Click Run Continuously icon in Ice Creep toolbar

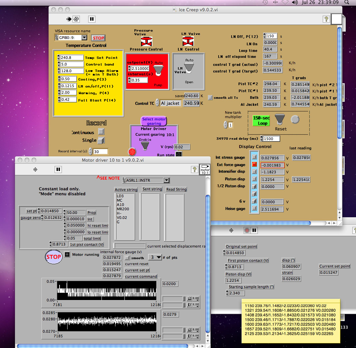tap(76, 19)
